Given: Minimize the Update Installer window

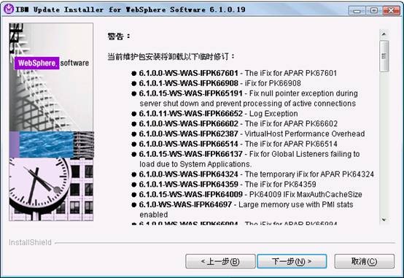Looking at the screenshot, I should (x=357, y=10).
